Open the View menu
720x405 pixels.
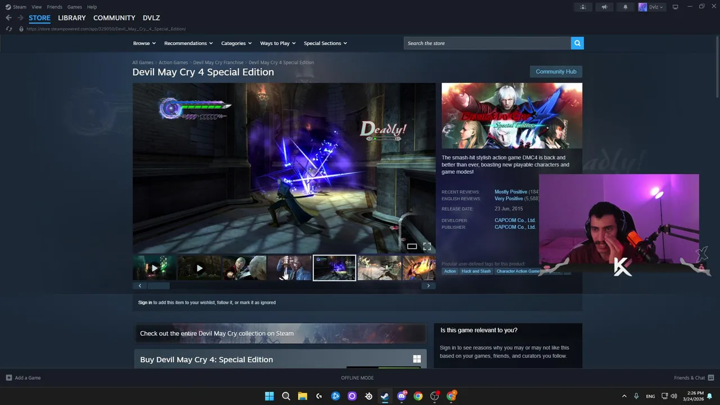[37, 7]
